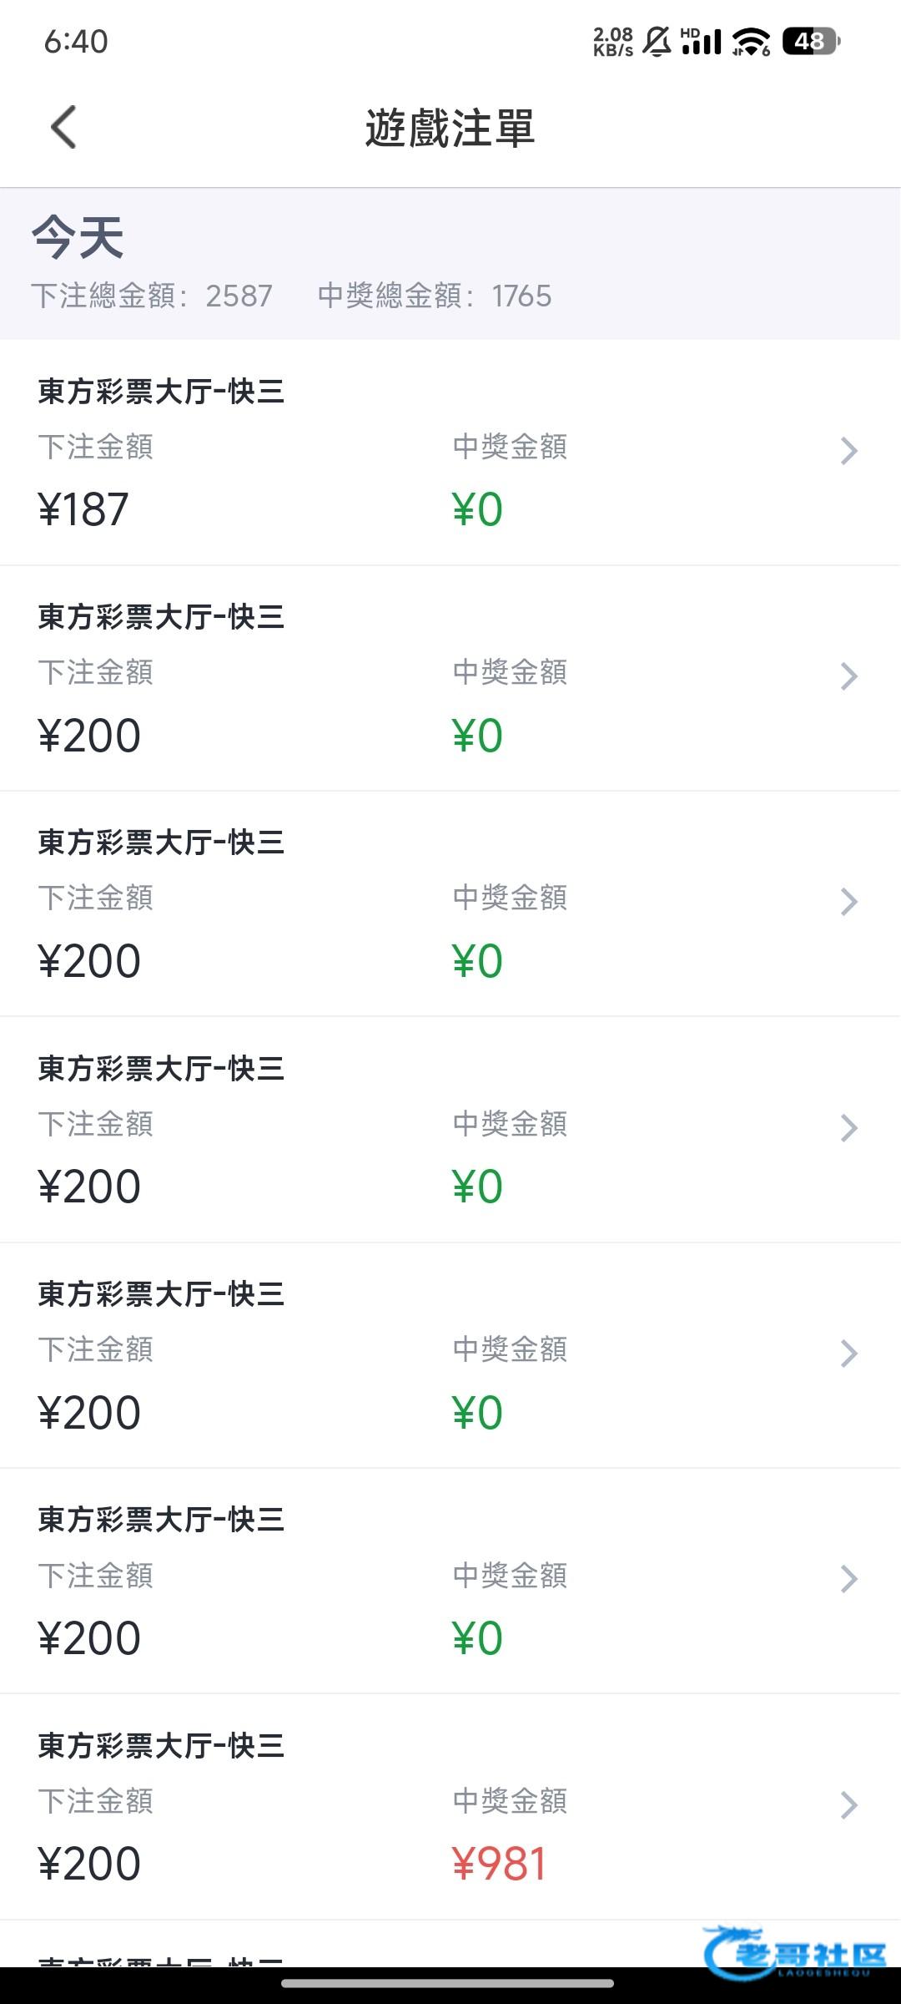
Task: Tap the fourth record's right chevron
Action: [848, 1128]
